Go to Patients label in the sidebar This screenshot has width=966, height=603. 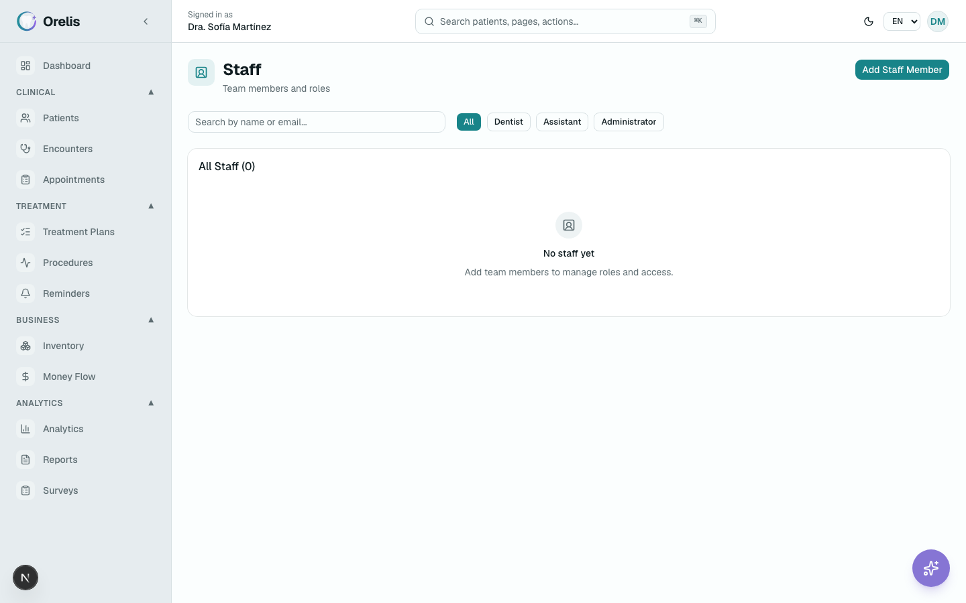[61, 118]
